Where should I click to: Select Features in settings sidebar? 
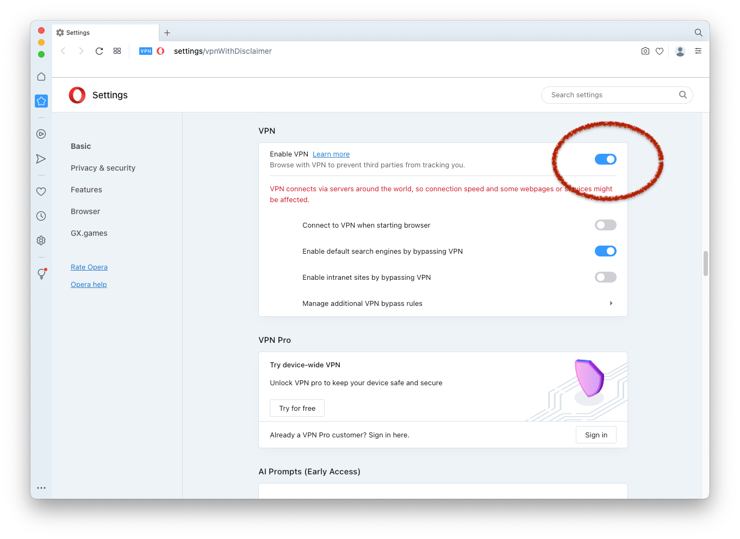pyautogui.click(x=86, y=190)
